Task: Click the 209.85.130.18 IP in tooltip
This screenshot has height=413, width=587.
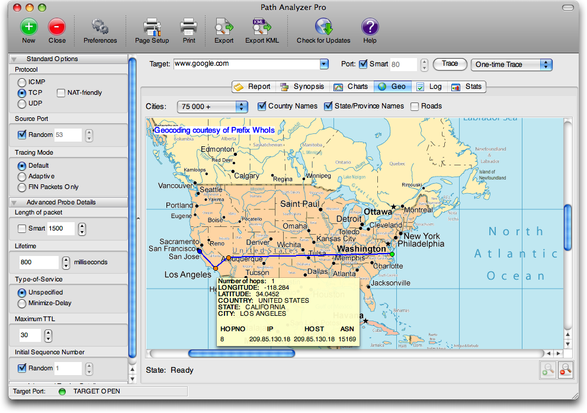Action: (x=270, y=340)
